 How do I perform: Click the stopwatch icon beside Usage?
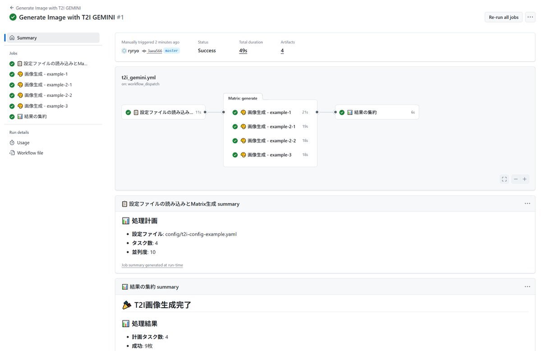12,142
